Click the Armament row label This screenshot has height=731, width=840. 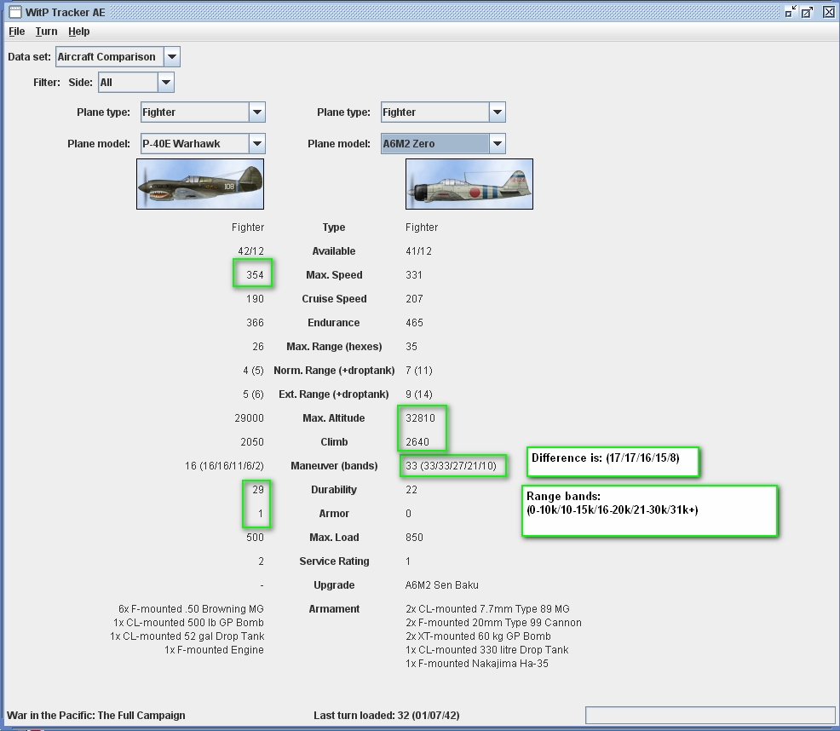pos(334,609)
